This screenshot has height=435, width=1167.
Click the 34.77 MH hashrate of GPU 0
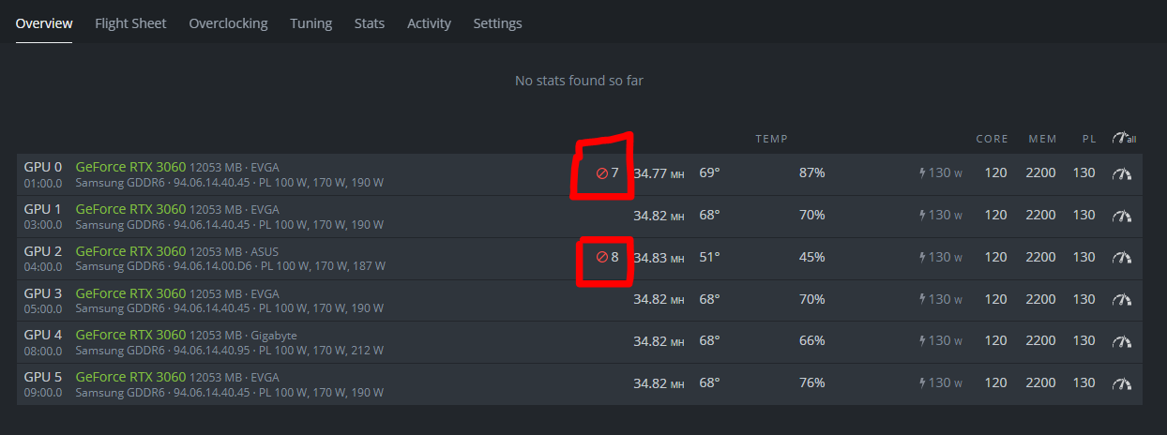659,173
